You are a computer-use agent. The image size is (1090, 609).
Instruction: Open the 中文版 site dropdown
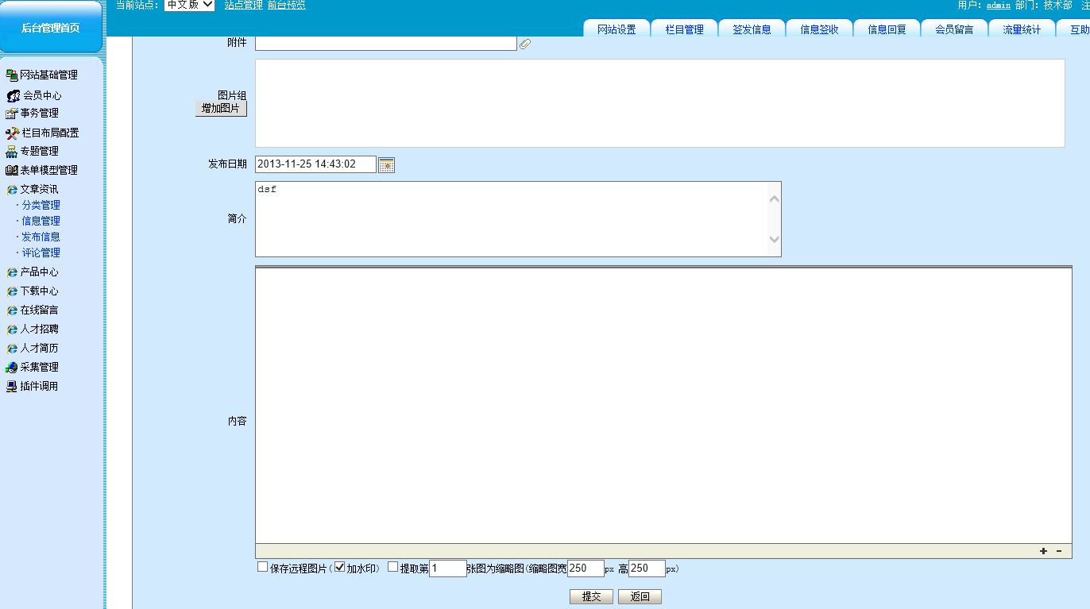pos(189,5)
